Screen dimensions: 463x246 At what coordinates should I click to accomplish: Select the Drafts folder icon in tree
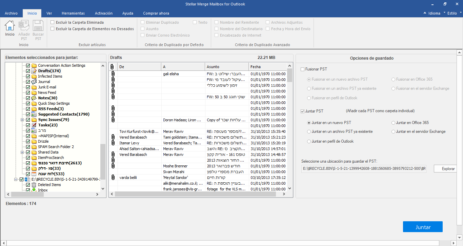(x=34, y=71)
